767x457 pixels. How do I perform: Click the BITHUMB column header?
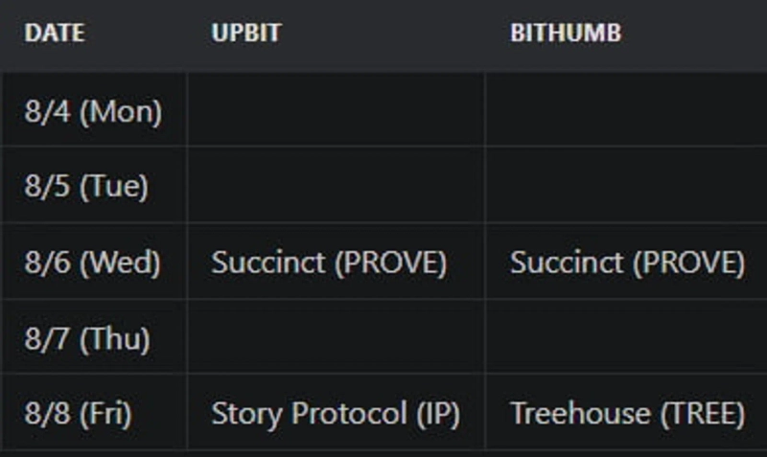(x=566, y=33)
